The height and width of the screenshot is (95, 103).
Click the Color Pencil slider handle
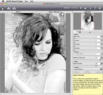(80, 56)
